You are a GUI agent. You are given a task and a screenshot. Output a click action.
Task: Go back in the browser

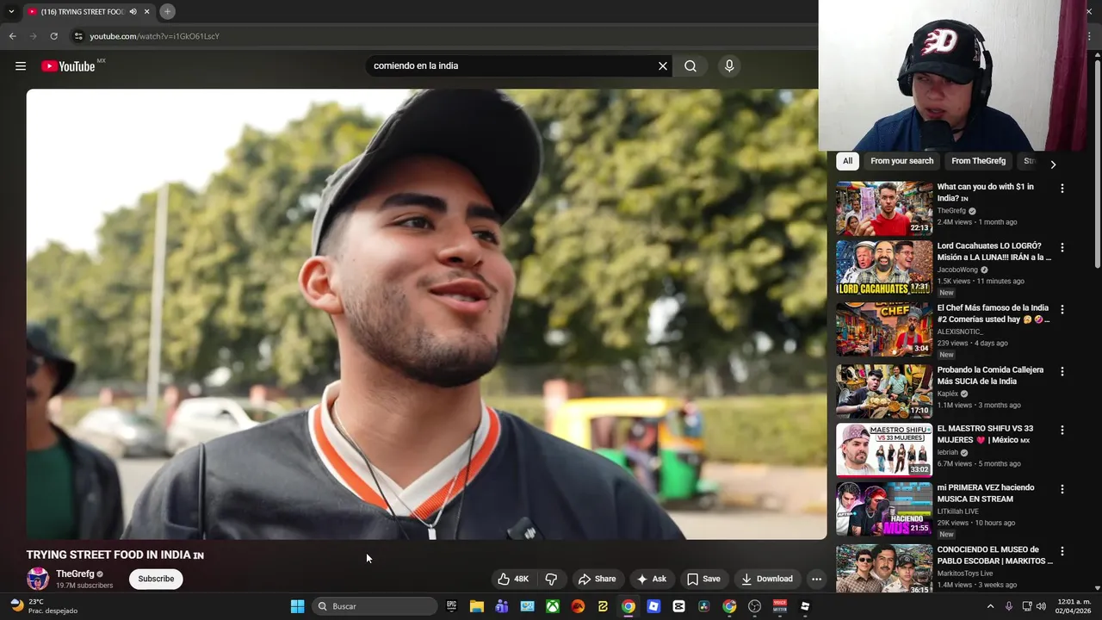pyautogui.click(x=12, y=36)
